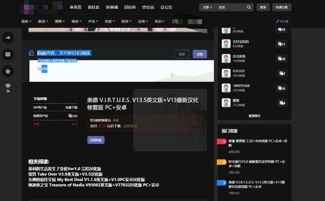Open comments via the chat bubble icon
The width and height of the screenshot is (325, 201).
(x=8, y=54)
